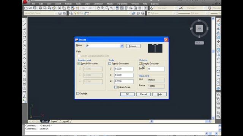Screen dimensions: 243x136
Task: Switch to the Layout1 tab
Action: [x=55, y=121]
